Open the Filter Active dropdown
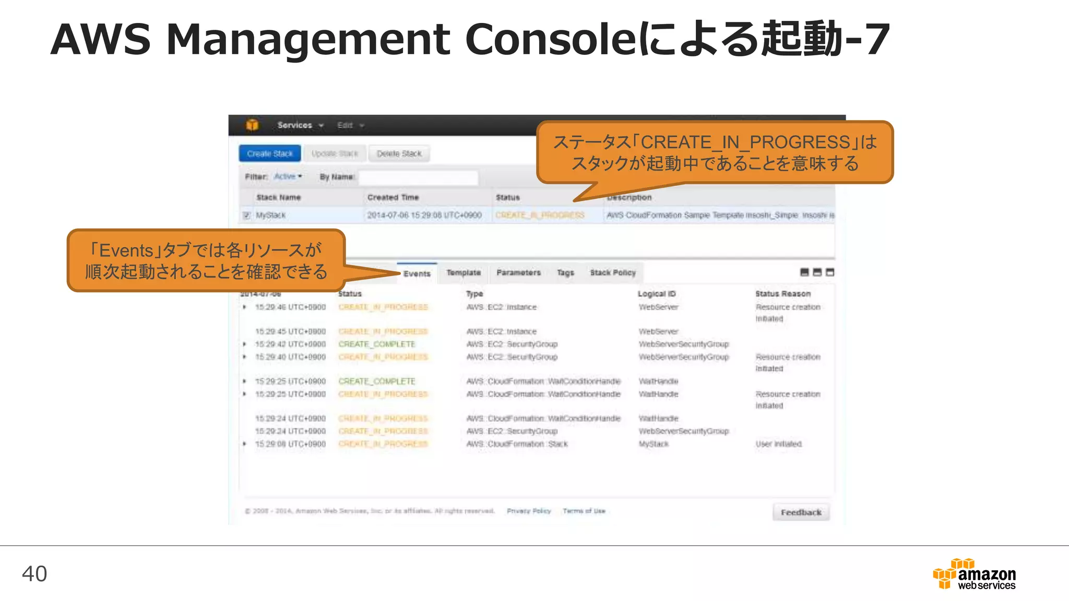The height and width of the screenshot is (601, 1069). coord(288,177)
